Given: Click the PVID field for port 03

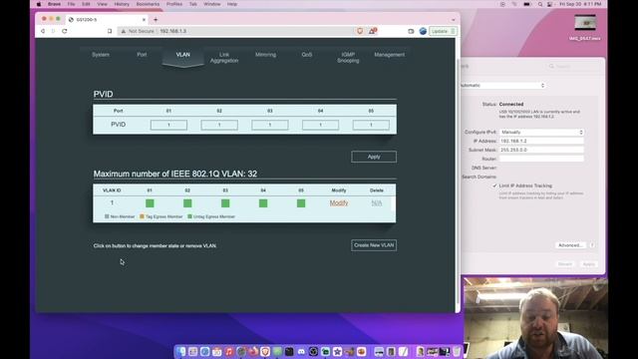Looking at the screenshot, I should (x=270, y=125).
